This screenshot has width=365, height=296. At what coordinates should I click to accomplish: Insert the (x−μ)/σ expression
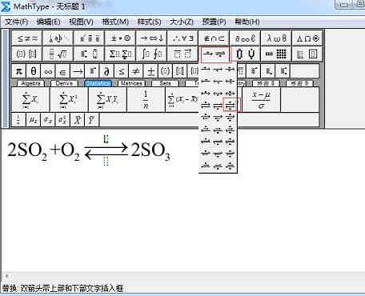pos(261,99)
